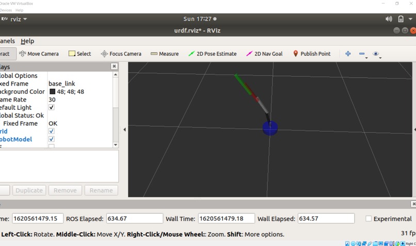This screenshot has width=416, height=246.
Task: Click the green arm link in 3D view
Action: tap(243, 84)
